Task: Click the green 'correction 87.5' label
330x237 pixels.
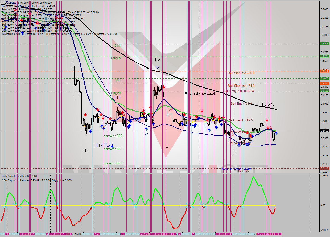Action: (113, 163)
